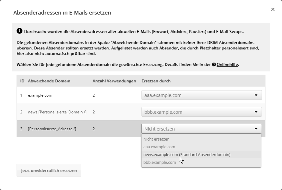Viewport: 282px width, 190px height.
Task: Pick bbb.example.com from the dropdown list
Action: (160, 163)
